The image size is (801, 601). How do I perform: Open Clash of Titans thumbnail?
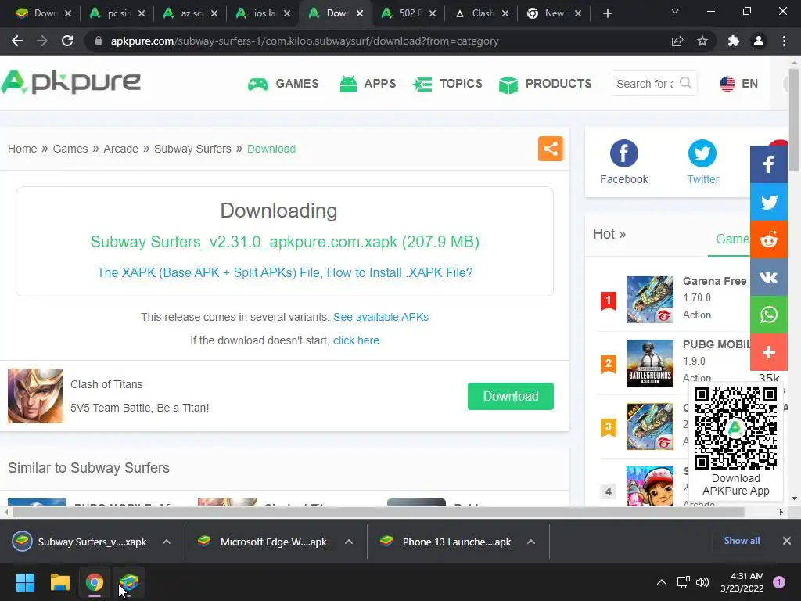(x=35, y=395)
